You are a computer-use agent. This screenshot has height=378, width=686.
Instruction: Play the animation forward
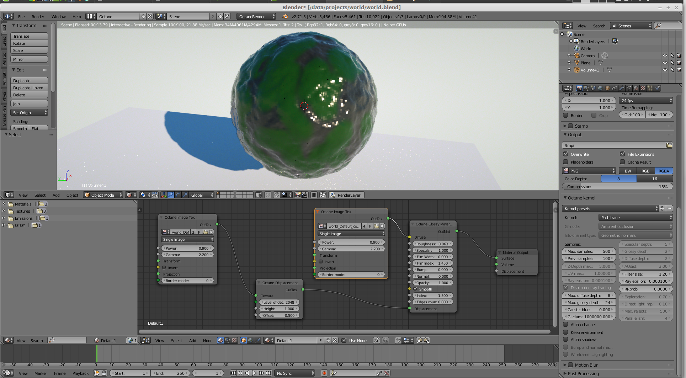pyautogui.click(x=254, y=373)
